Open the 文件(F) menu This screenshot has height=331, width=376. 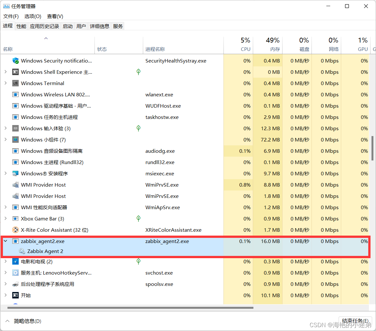point(11,16)
